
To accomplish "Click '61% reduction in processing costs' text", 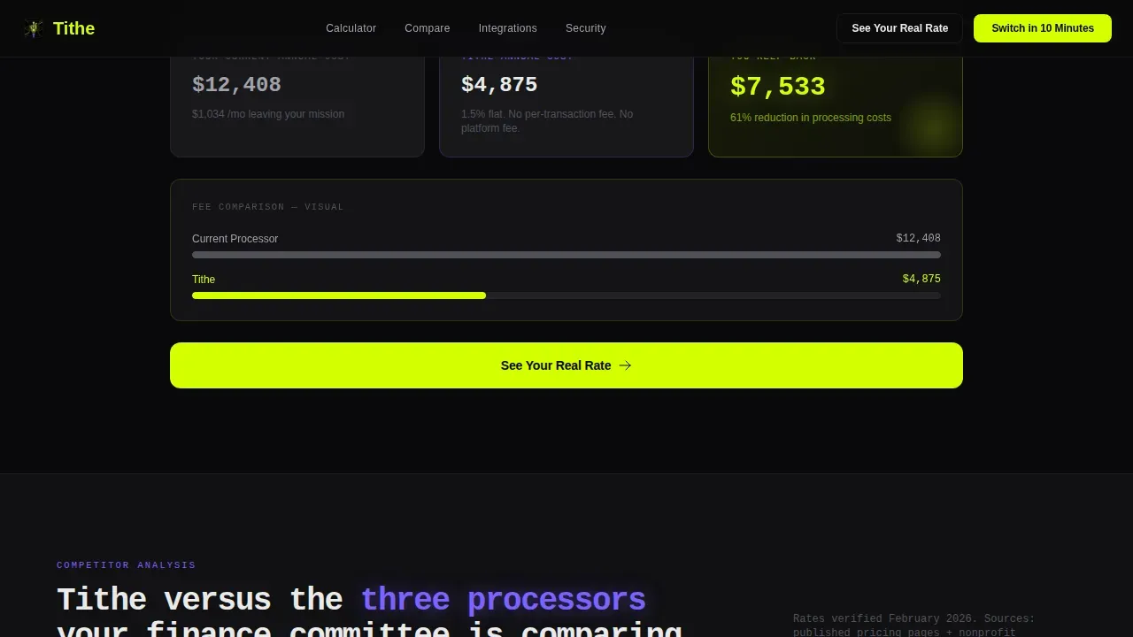I will (811, 118).
